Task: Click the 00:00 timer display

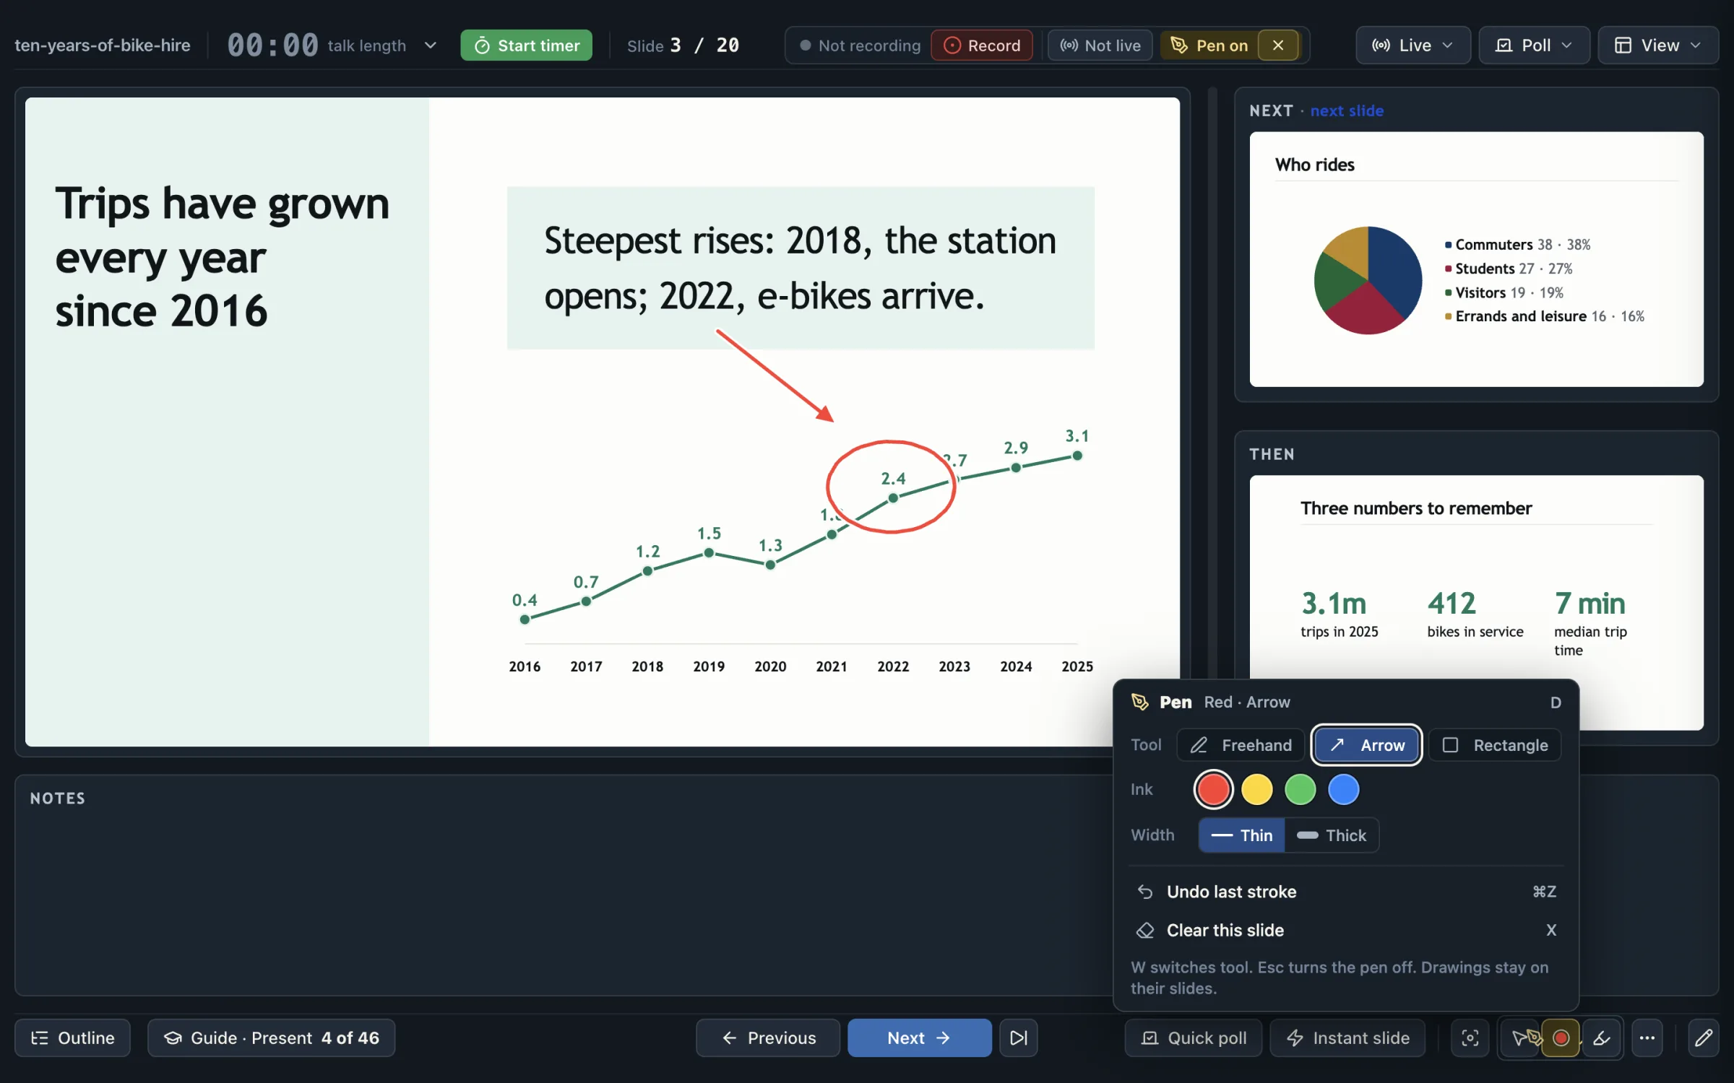Action: (x=272, y=45)
